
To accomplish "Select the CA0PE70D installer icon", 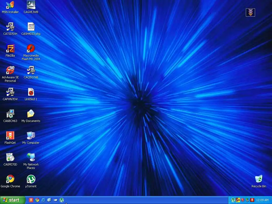I will [x=10, y=159].
